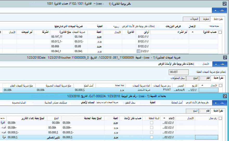Image resolution: width=229 pixels, height=141 pixels.
Task: Click مستكشف مصادر المحاسبة button
Action: pyautogui.click(x=56, y=103)
